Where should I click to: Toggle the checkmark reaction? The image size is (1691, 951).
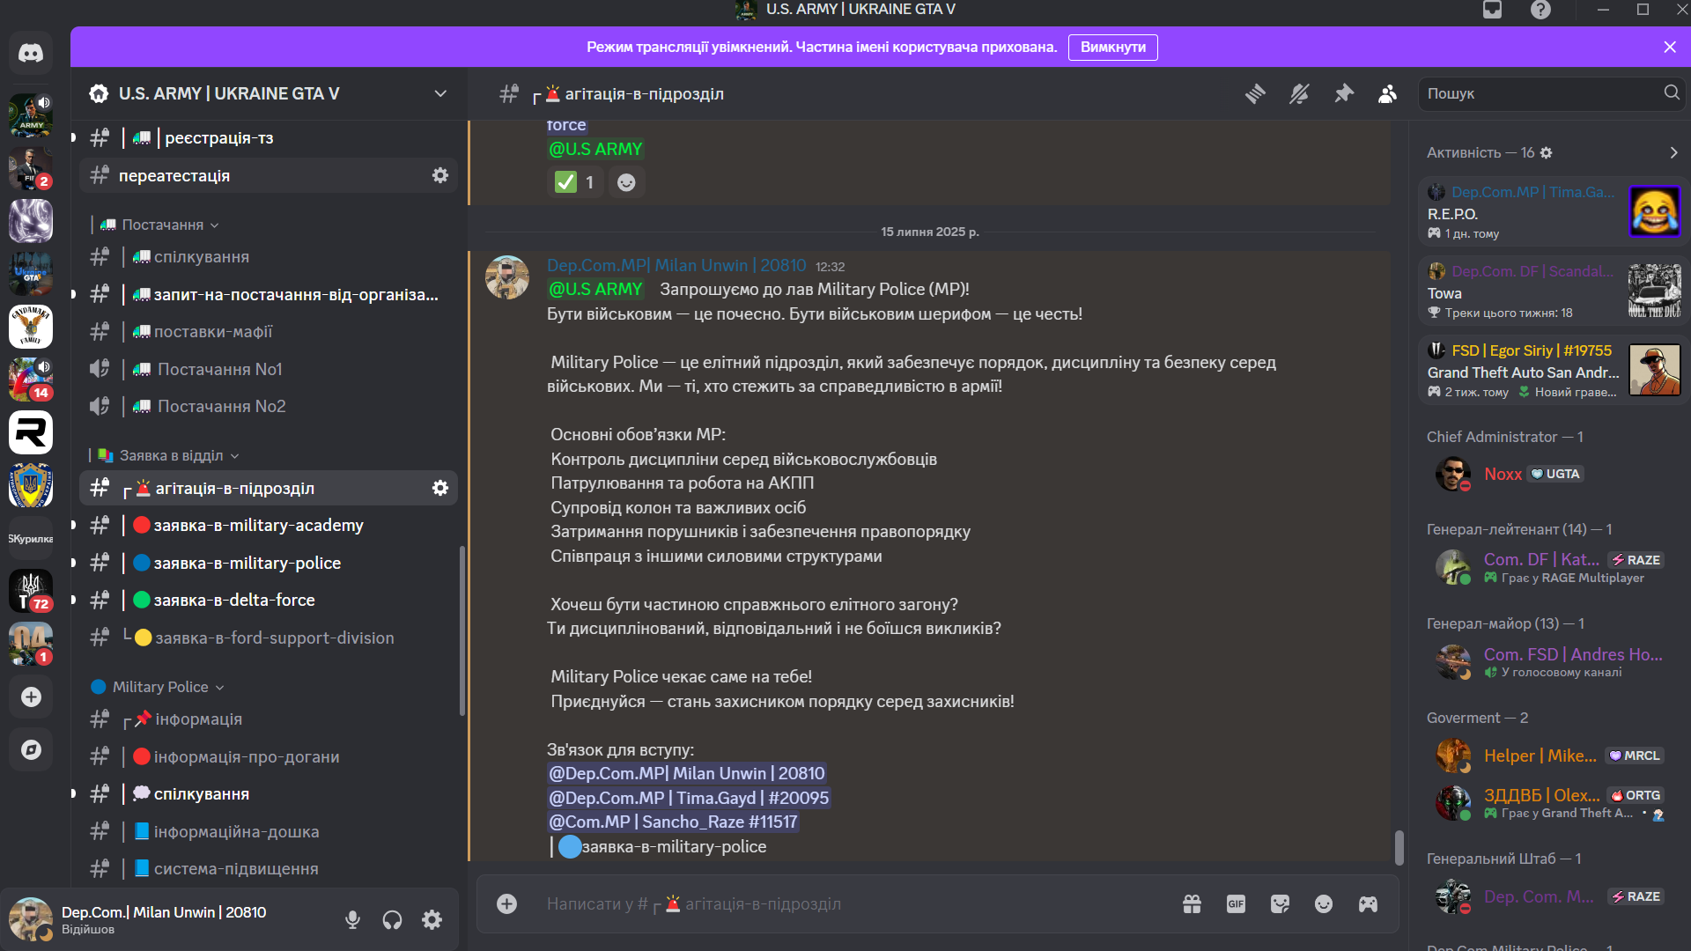point(574,182)
